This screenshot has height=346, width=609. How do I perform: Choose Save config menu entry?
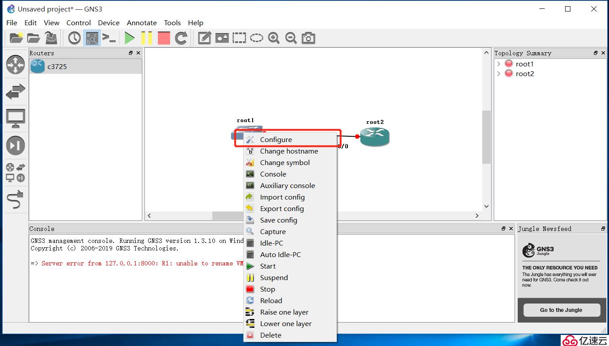(x=290, y=220)
